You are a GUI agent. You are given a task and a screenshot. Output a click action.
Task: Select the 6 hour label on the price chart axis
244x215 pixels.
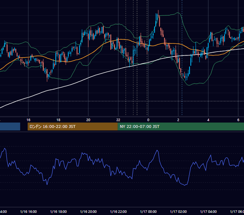coord(238,120)
